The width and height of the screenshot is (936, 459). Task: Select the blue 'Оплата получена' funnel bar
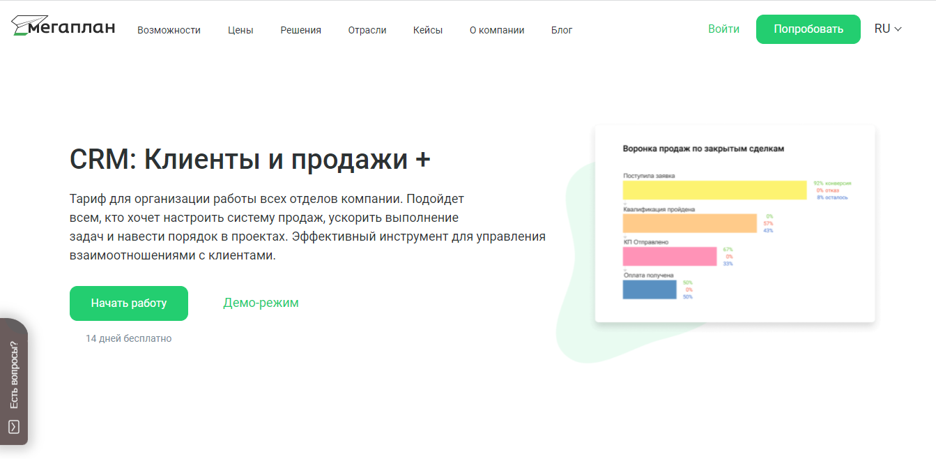pos(648,289)
